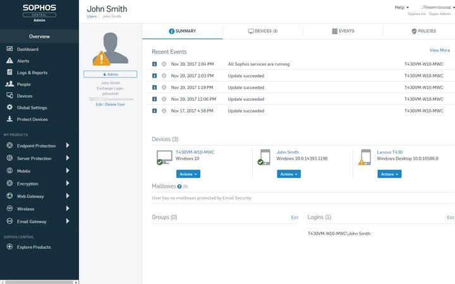Switch to the Policies tab
The image size is (455, 284).
[x=423, y=31]
